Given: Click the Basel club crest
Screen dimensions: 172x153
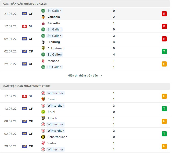Looking at the screenshot, I should click(x=43, y=99).
